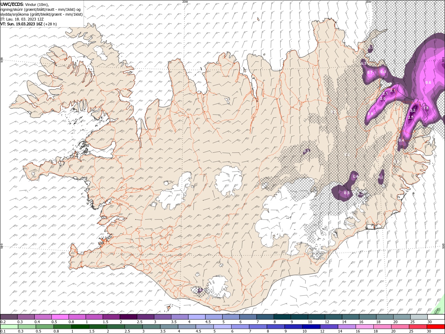
Task: Pick the 1 darkest green swatch in rain legend
Action: tap(80, 327)
